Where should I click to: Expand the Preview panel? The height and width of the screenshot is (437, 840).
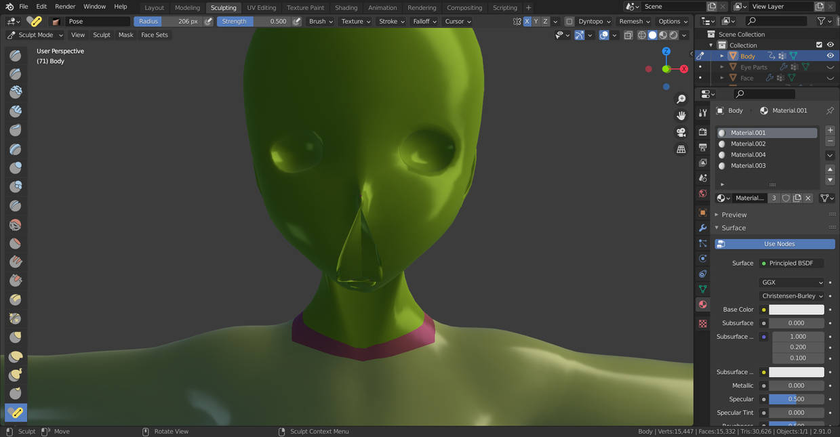[x=734, y=215]
